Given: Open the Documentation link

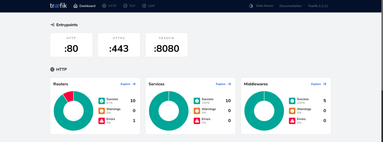Looking at the screenshot, I should [x=290, y=6].
